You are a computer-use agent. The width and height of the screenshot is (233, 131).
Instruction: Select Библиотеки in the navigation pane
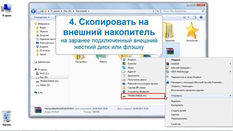click(x=42, y=62)
